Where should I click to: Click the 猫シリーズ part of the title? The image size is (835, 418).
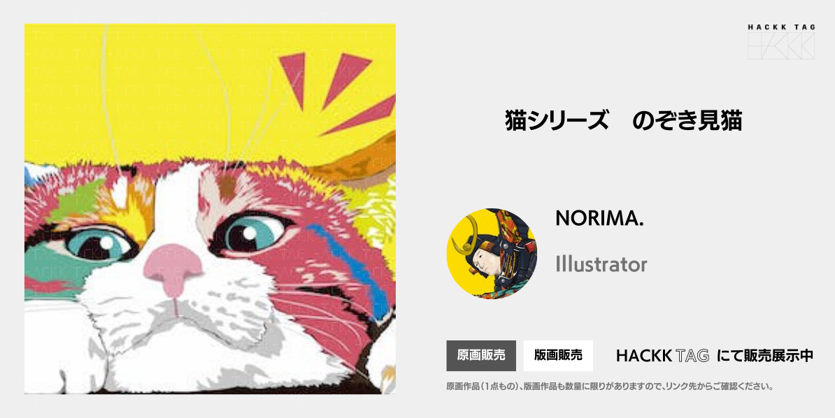pos(557,122)
